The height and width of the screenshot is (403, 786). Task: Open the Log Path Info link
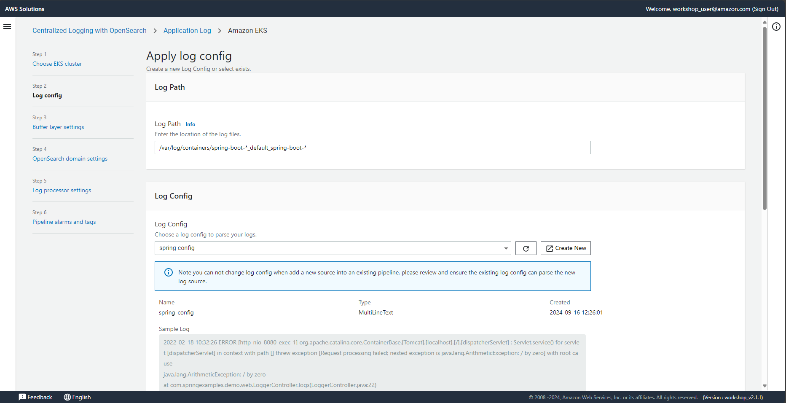(x=190, y=124)
